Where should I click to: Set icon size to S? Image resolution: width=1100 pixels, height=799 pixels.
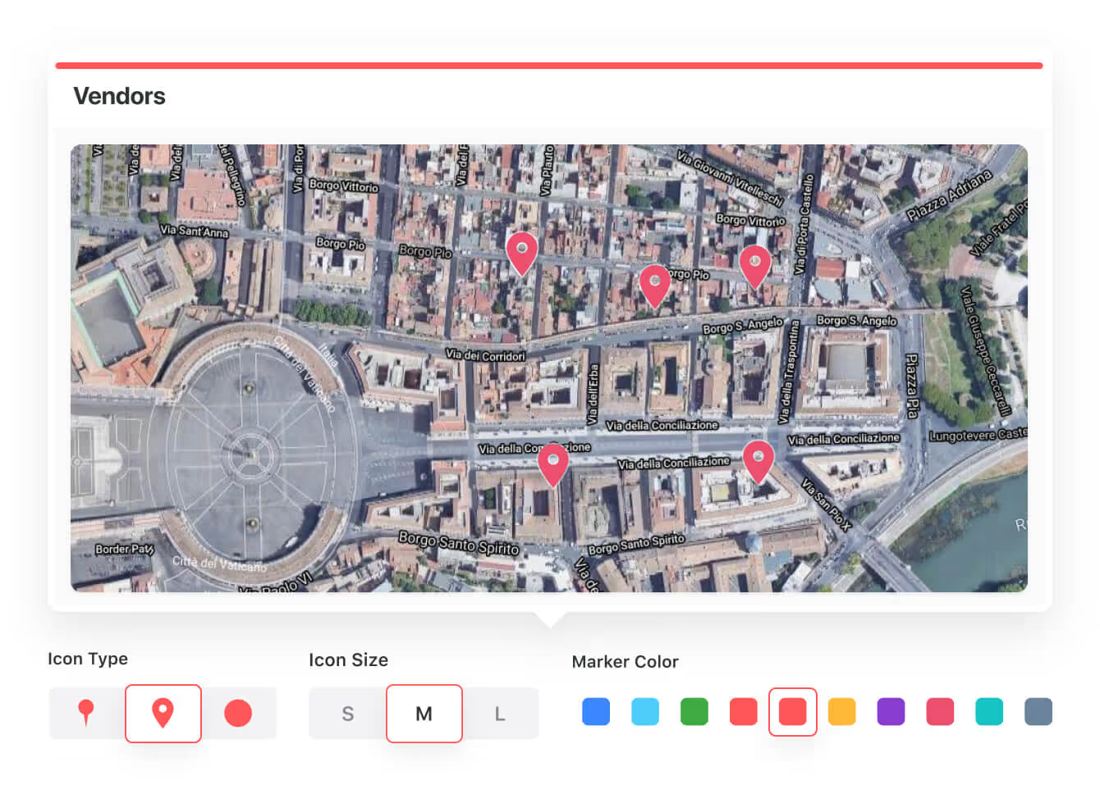pyautogui.click(x=347, y=714)
